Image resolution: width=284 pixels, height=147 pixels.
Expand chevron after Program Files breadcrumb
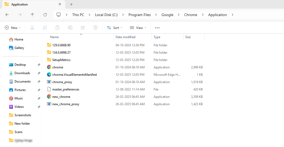[156, 15]
